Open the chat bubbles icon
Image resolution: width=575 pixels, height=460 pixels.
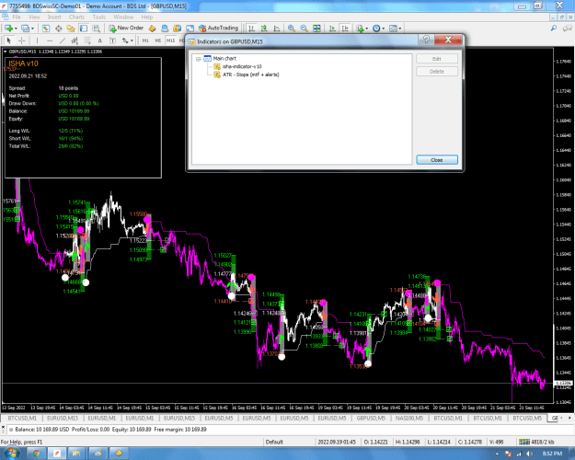(568, 29)
